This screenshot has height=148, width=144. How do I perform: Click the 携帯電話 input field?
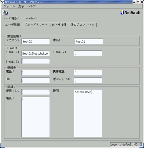pyautogui.click(x=88, y=73)
